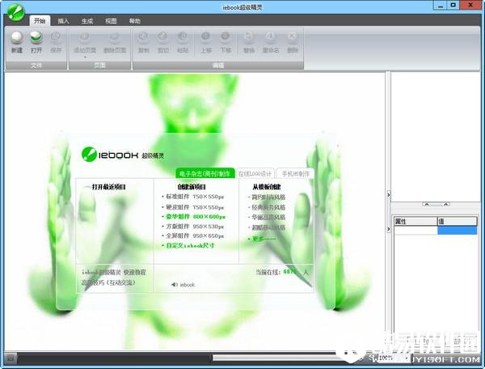Viewport: 485px width, 369px height.
Task: Collapse the right panel using upper side arrow
Action: click(389, 194)
